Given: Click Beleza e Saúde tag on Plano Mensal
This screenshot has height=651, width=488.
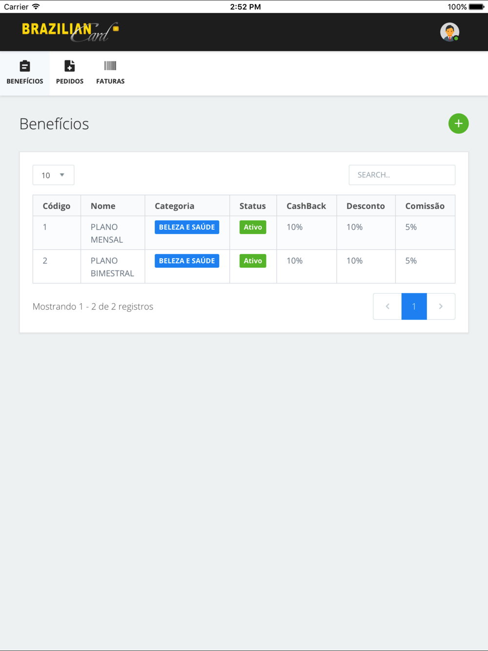Looking at the screenshot, I should pos(187,227).
